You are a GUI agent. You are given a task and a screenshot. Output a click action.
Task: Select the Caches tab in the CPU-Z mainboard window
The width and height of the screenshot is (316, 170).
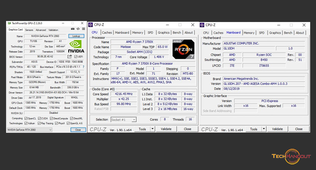218,33
